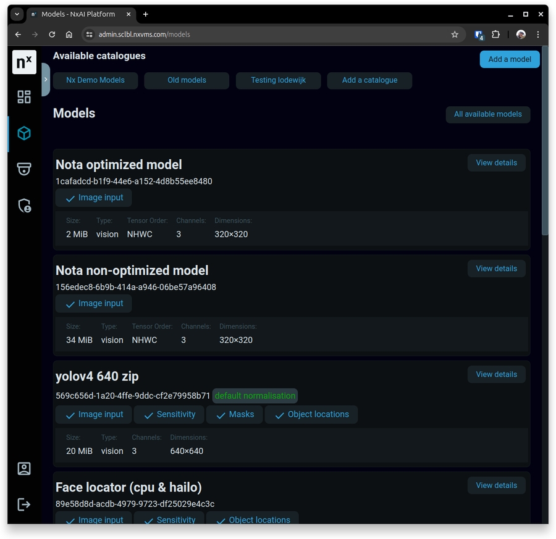Click the Nx logo in the sidebar
Image resolution: width=556 pixels, height=539 pixels.
(x=24, y=62)
